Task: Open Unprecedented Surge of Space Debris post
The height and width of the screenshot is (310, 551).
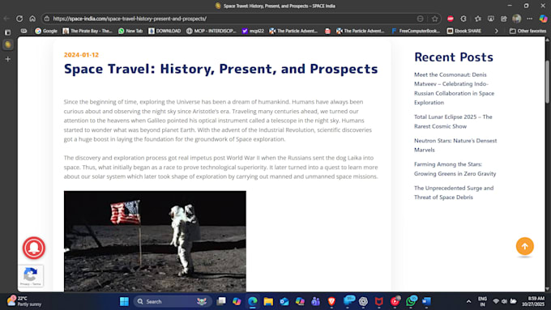Action: tap(454, 193)
